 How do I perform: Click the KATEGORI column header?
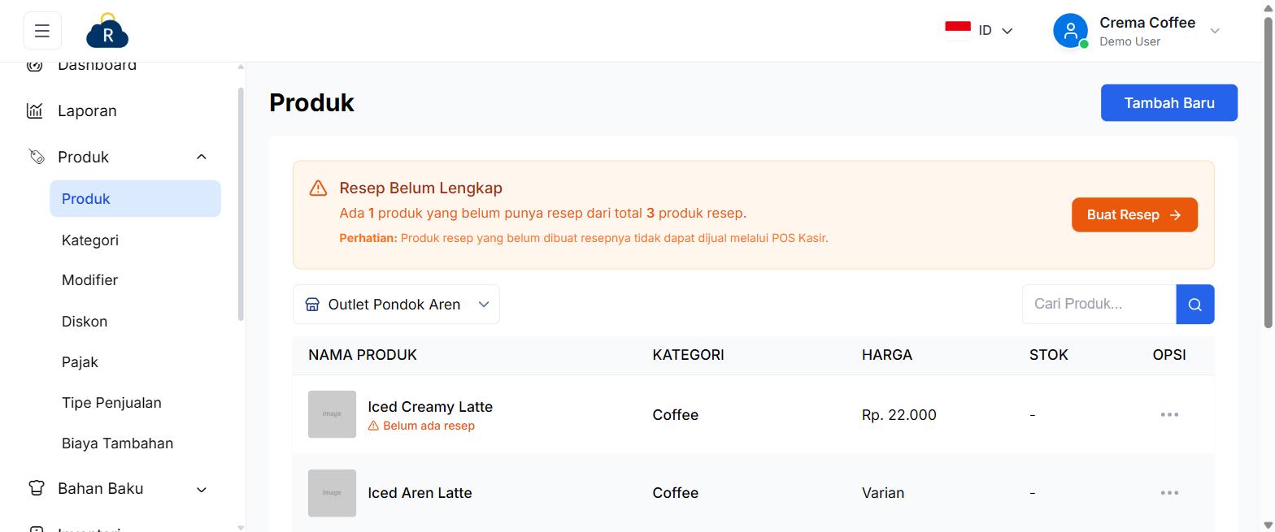click(688, 355)
